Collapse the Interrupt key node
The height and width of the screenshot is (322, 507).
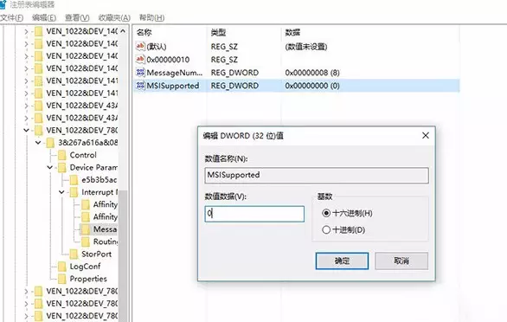tap(61, 192)
